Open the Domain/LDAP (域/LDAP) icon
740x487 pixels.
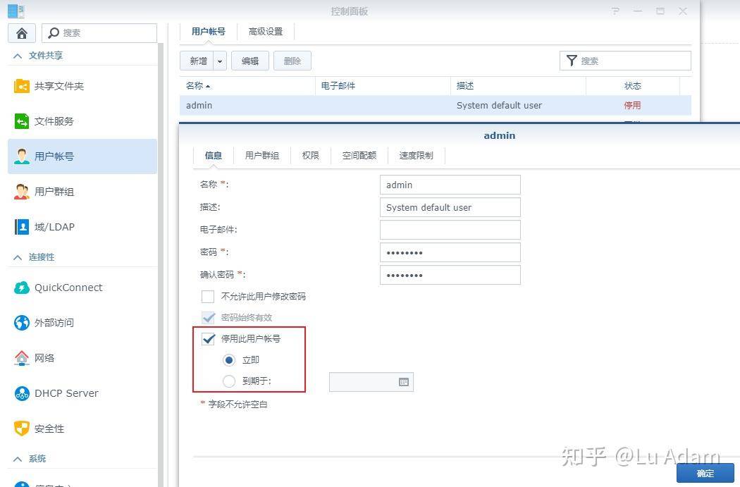(x=22, y=227)
